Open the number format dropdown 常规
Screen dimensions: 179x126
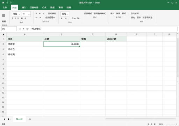pyautogui.click(x=65, y=14)
